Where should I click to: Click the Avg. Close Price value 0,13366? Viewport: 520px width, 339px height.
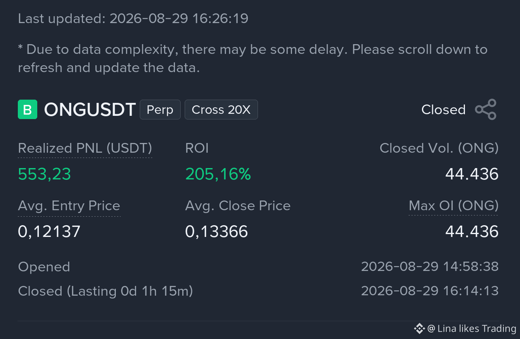pos(217,232)
